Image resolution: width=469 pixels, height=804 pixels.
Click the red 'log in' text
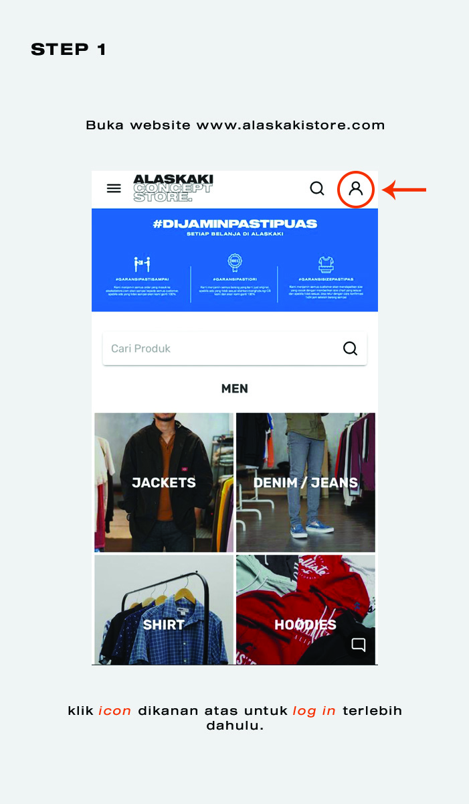314,711
